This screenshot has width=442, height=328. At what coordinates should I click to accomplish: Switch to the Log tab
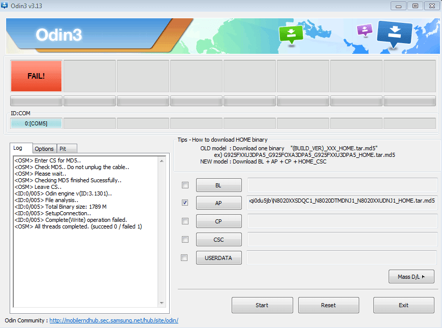[21, 148]
